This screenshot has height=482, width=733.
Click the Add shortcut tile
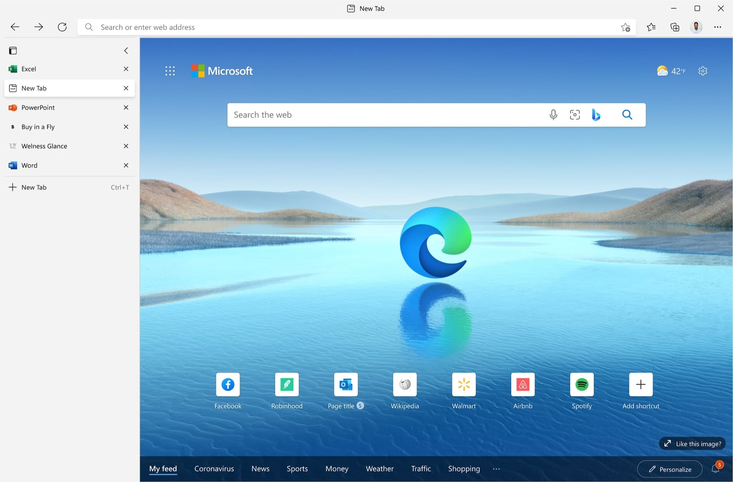coord(641,384)
